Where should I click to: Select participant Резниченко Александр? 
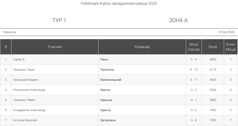29,90
